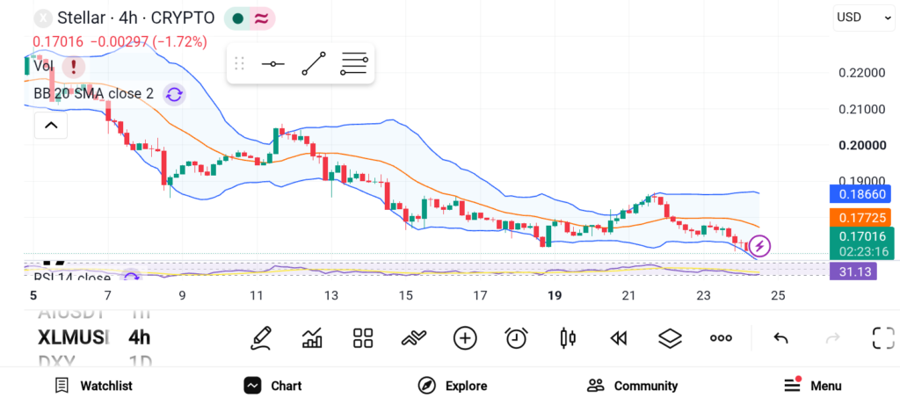Undo the last action
900x405 pixels.
point(780,338)
